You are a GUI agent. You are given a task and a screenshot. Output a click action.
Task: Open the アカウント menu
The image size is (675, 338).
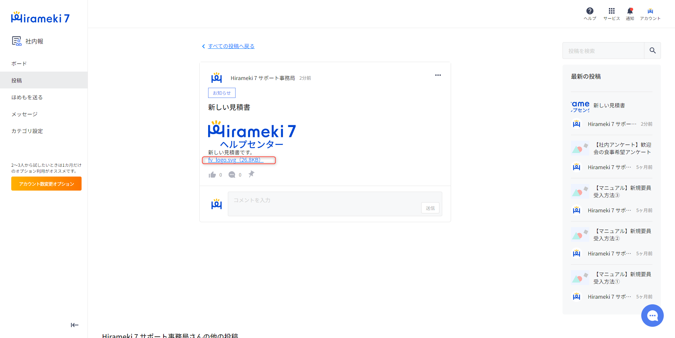pos(650,14)
